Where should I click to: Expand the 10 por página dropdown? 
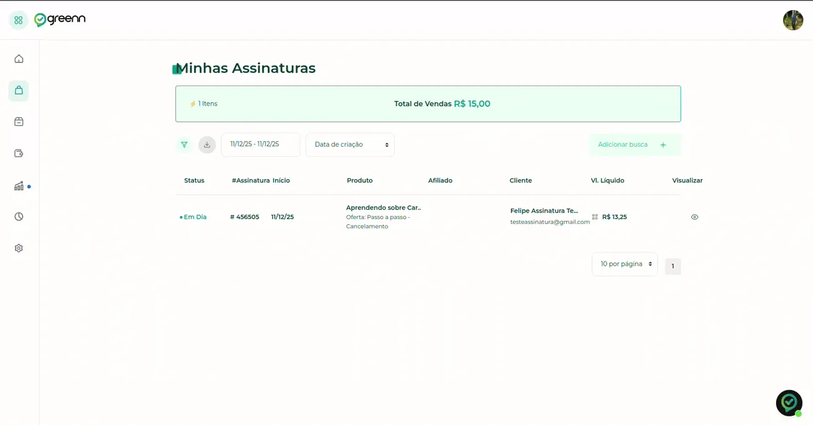pos(625,264)
